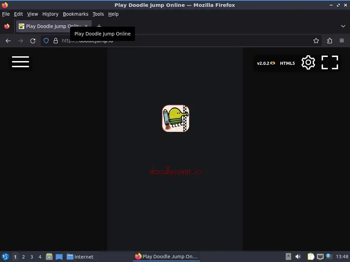
Task: Click the v2.0.2 version label
Action: 266,63
